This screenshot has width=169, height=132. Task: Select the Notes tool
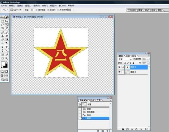[2, 55]
